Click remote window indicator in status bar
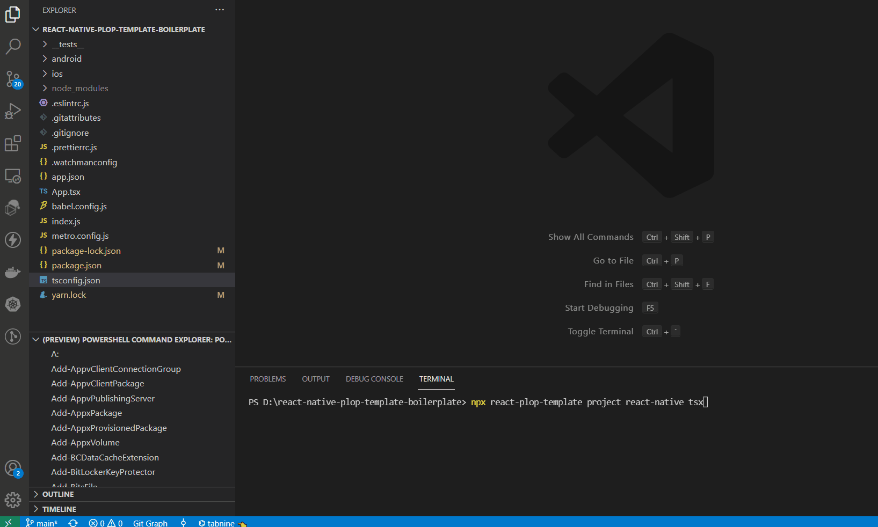This screenshot has width=878, height=527. (9, 523)
